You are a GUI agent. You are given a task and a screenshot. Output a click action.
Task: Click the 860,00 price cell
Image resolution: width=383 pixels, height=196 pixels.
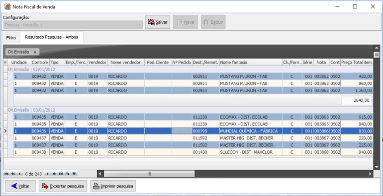click(356, 83)
